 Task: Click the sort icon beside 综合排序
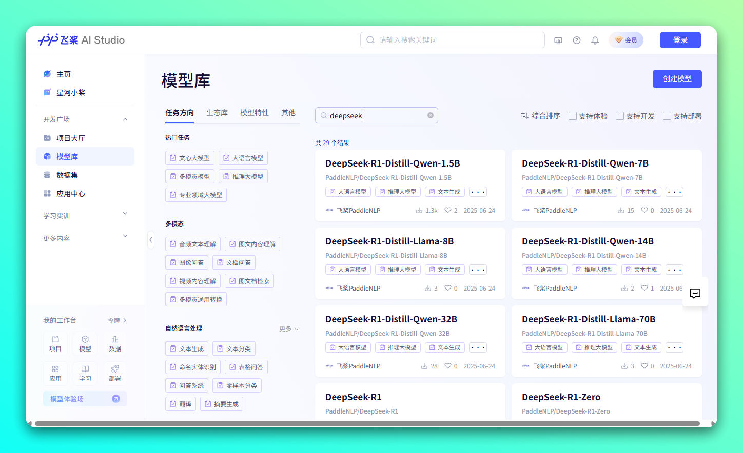click(525, 116)
